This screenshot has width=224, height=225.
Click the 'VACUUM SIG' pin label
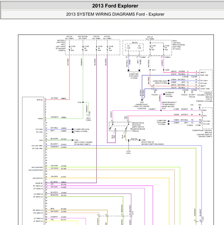tap(38, 178)
